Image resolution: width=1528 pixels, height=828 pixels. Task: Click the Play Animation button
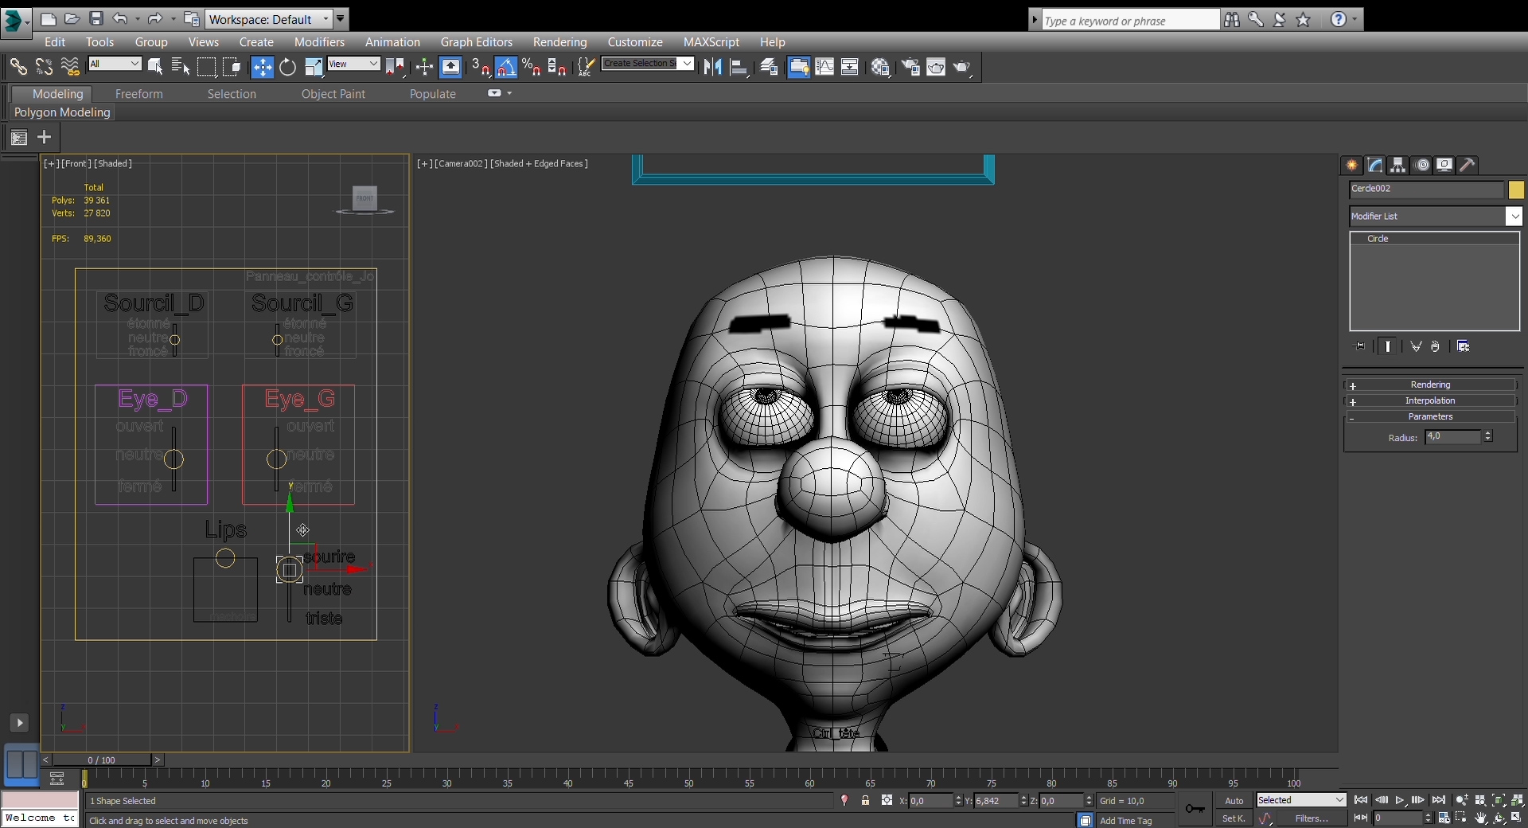click(x=1400, y=801)
